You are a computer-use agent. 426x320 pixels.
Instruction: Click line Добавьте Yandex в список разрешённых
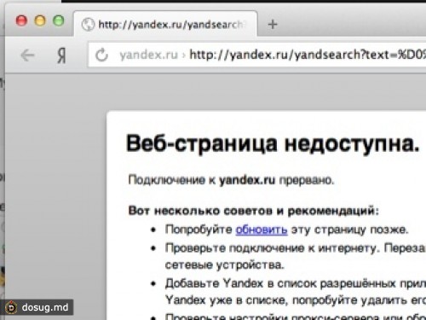(x=296, y=283)
